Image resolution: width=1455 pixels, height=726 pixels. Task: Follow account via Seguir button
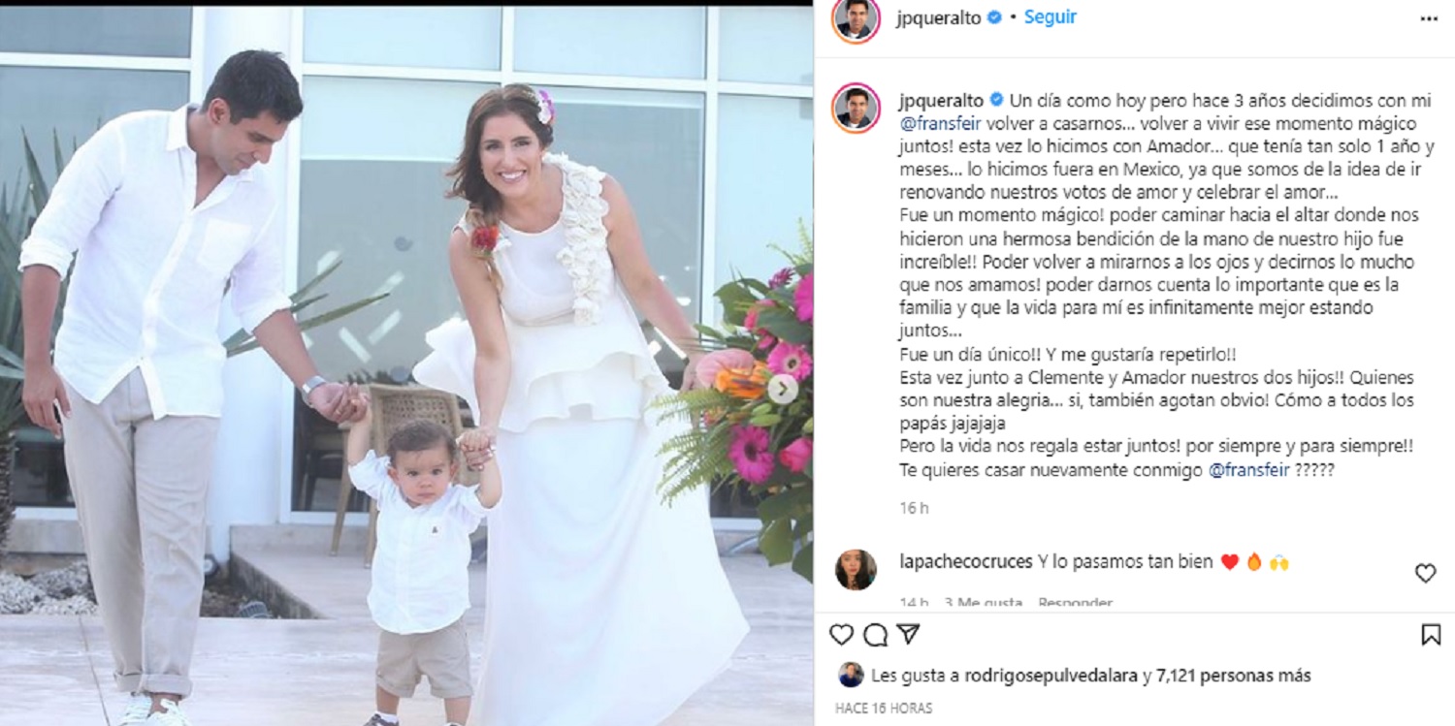1051,17
